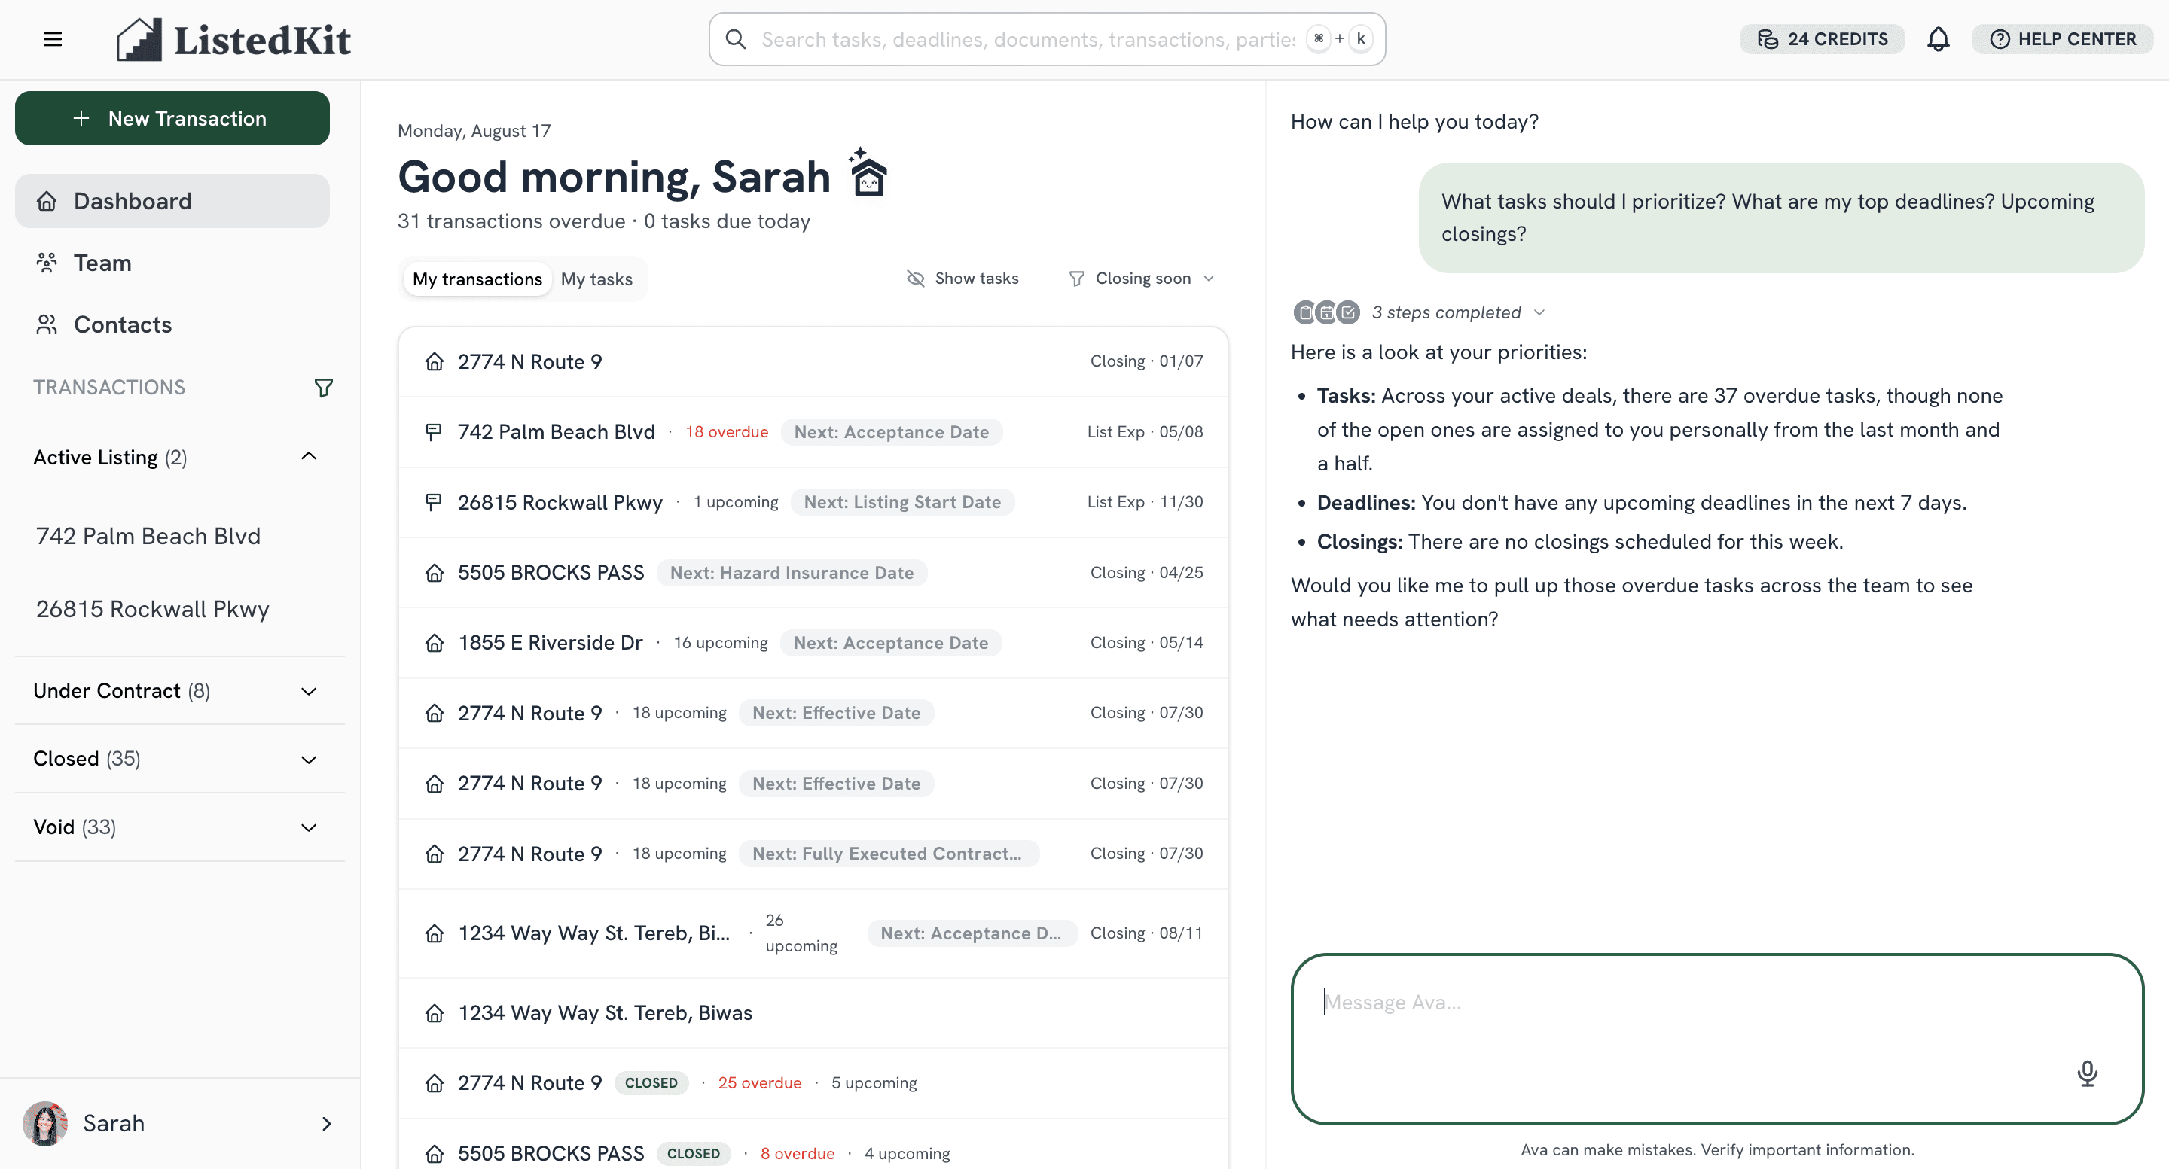2169x1169 pixels.
Task: Click the Team people icon
Action: pos(47,263)
